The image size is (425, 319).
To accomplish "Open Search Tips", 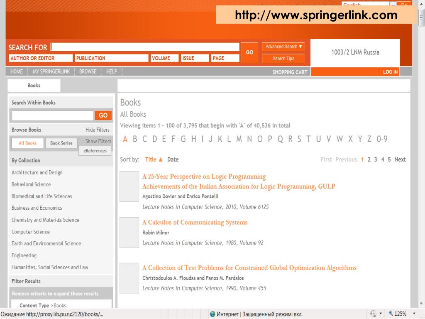I will (283, 58).
